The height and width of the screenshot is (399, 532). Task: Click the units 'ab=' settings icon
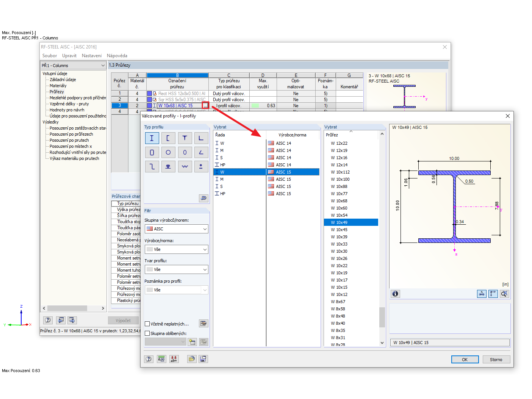tap(174, 359)
